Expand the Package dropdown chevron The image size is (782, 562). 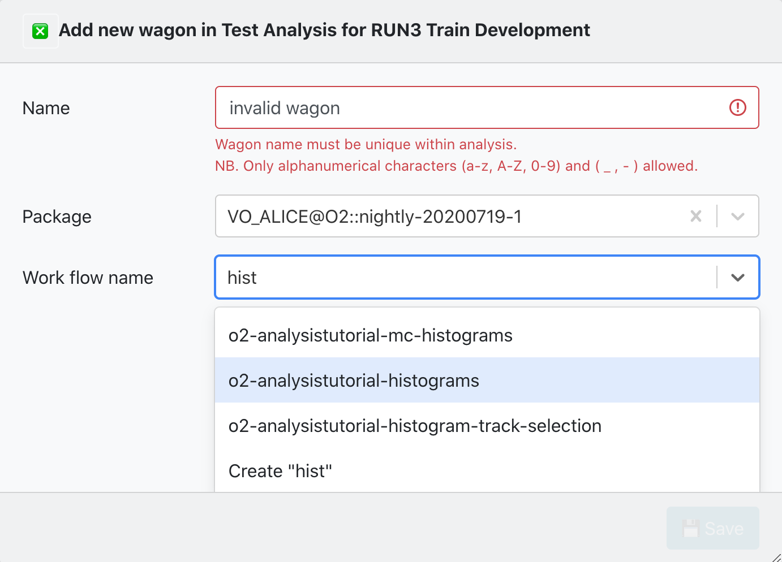pyautogui.click(x=737, y=216)
